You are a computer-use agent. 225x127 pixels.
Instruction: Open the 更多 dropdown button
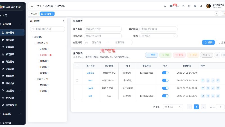click(207, 55)
